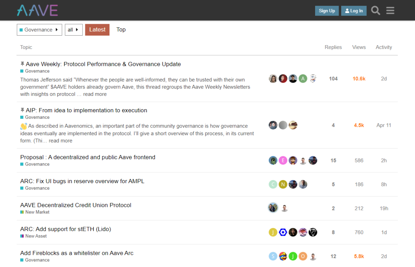Click Governance category under Aave Weekly
Screen dimensions: 415x267
pyautogui.click(x=35, y=71)
